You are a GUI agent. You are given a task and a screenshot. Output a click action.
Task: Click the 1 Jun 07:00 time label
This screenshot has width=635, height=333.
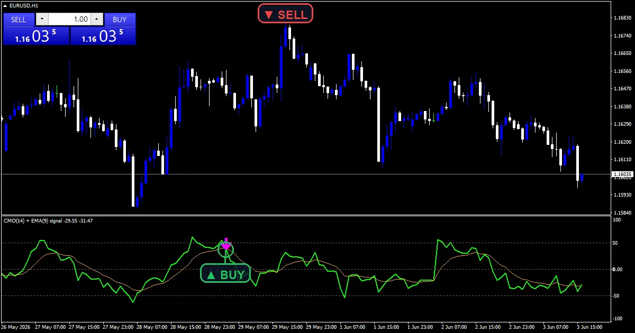(x=353, y=327)
